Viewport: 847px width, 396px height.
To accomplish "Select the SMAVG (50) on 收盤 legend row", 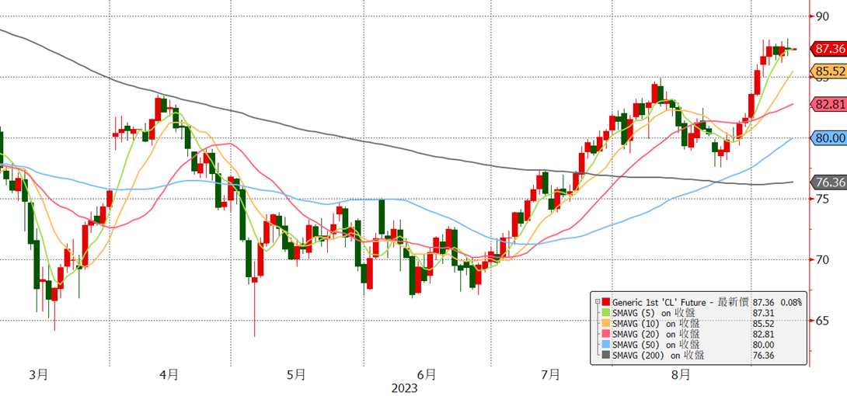I will [x=655, y=345].
